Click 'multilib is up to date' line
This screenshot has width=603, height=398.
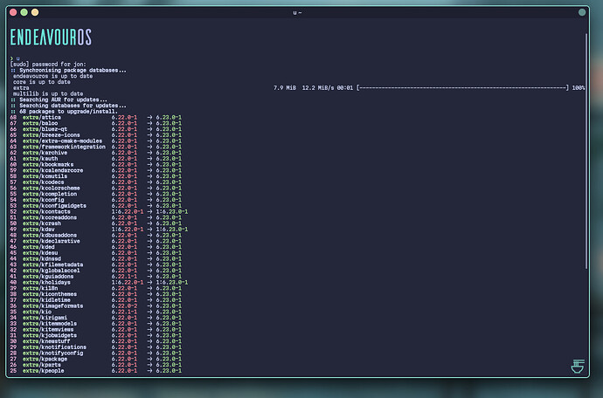[x=48, y=93]
